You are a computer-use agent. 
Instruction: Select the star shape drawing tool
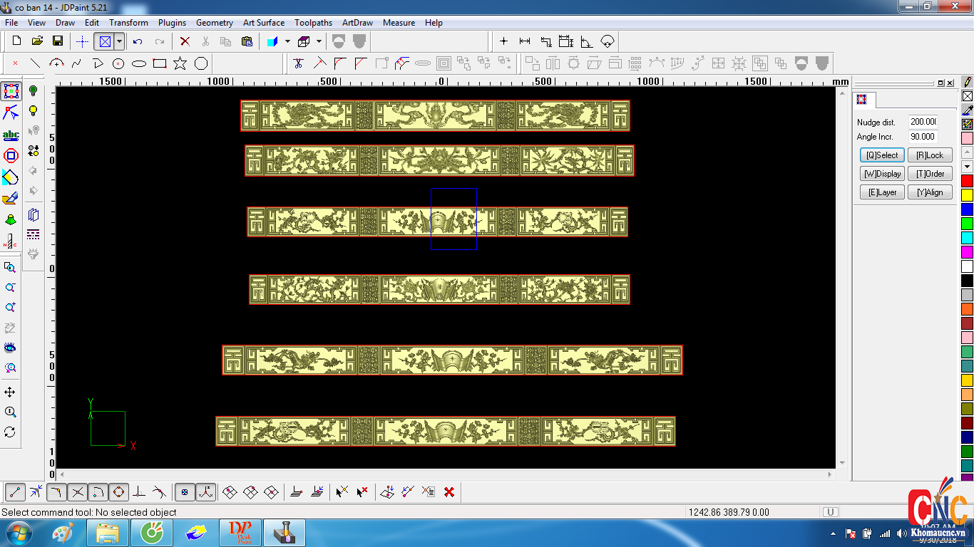coord(180,63)
